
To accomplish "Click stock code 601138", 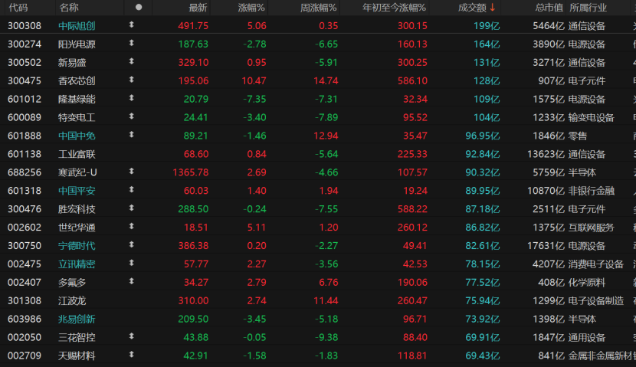I will (25, 154).
